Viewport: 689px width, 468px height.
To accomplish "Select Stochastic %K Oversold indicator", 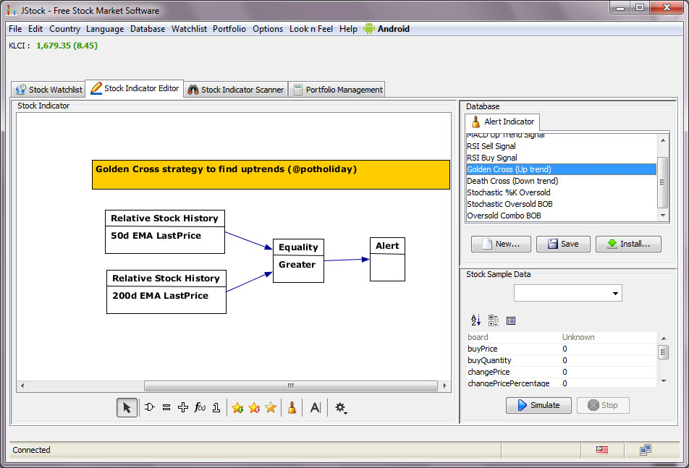I will [x=561, y=192].
